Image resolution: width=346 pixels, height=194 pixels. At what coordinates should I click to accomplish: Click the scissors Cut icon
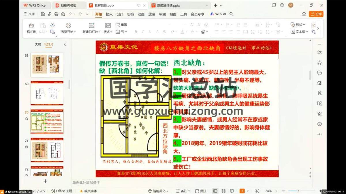pyautogui.click(x=52, y=25)
